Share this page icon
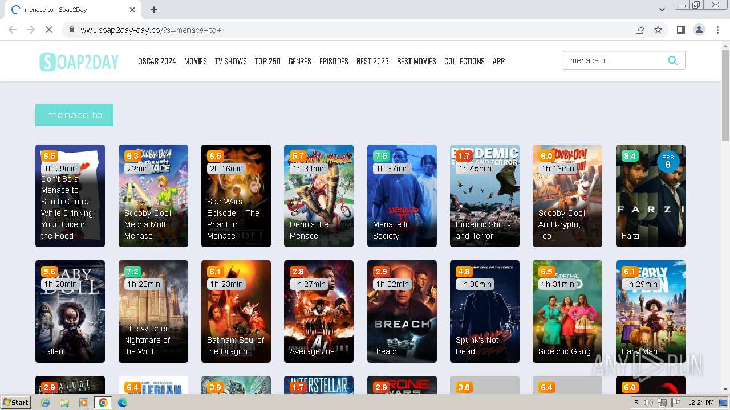The width and height of the screenshot is (730, 410). [x=640, y=30]
